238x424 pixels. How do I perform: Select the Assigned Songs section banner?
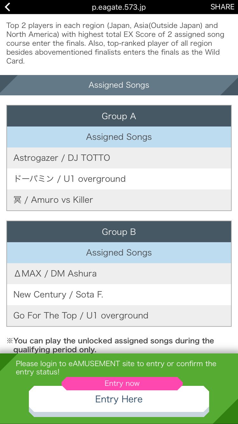119,85
